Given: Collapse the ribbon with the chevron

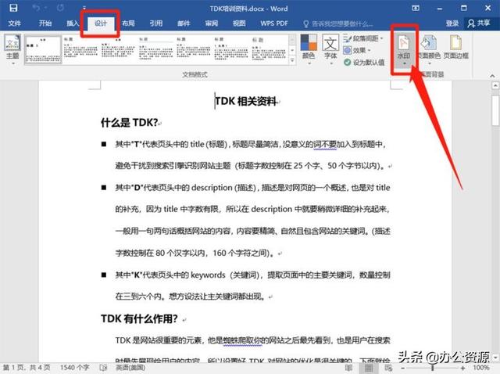Looking at the screenshot, I should (492, 76).
